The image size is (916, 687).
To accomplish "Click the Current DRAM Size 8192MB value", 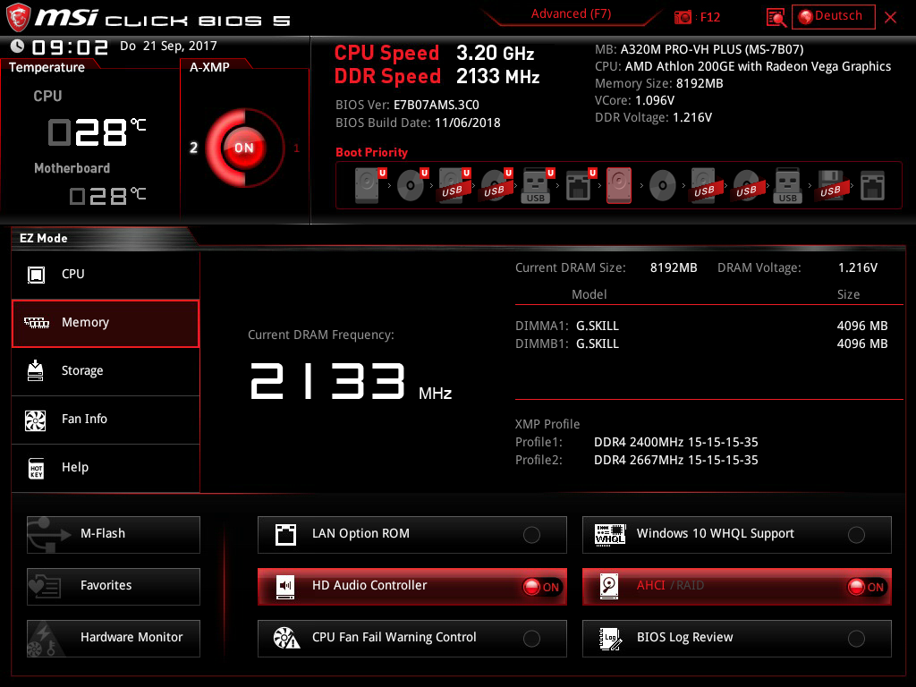I will click(x=674, y=268).
